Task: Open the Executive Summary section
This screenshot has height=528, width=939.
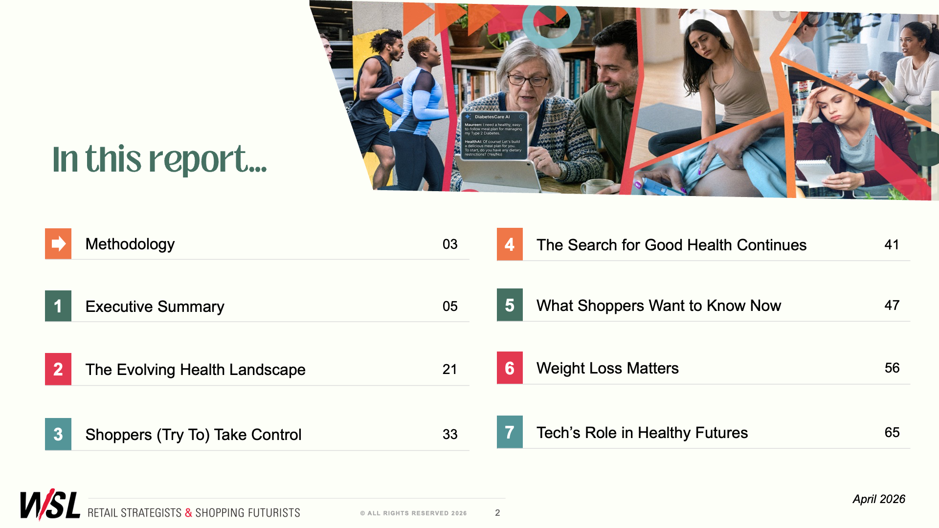Action: tap(155, 307)
